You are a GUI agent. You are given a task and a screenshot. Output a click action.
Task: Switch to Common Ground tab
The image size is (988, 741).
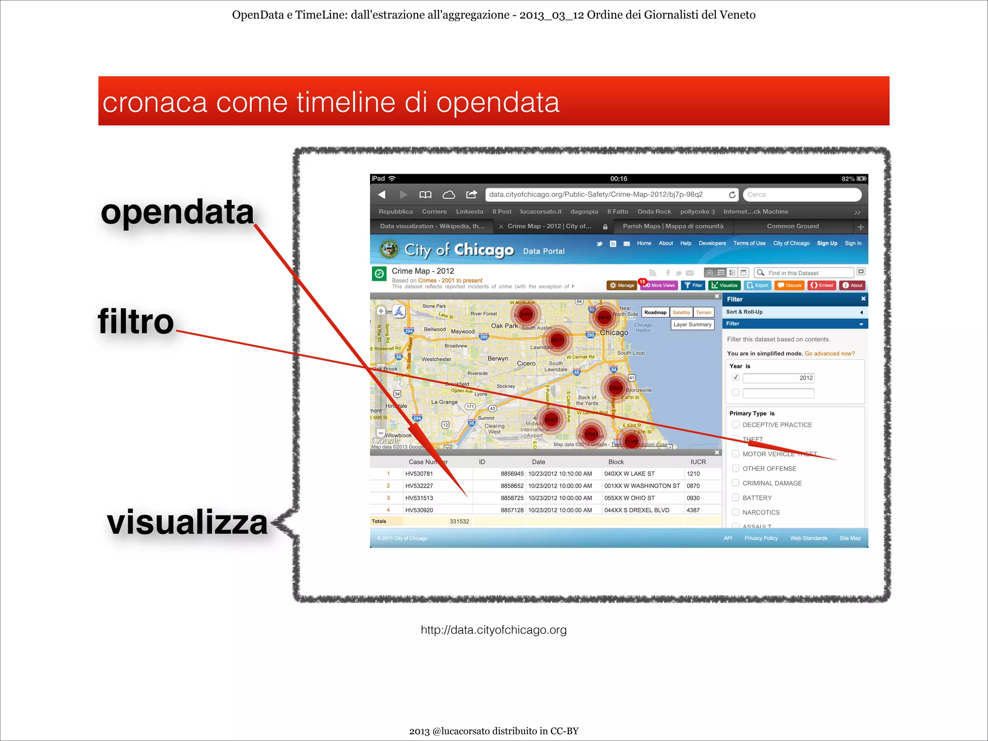coord(793,226)
